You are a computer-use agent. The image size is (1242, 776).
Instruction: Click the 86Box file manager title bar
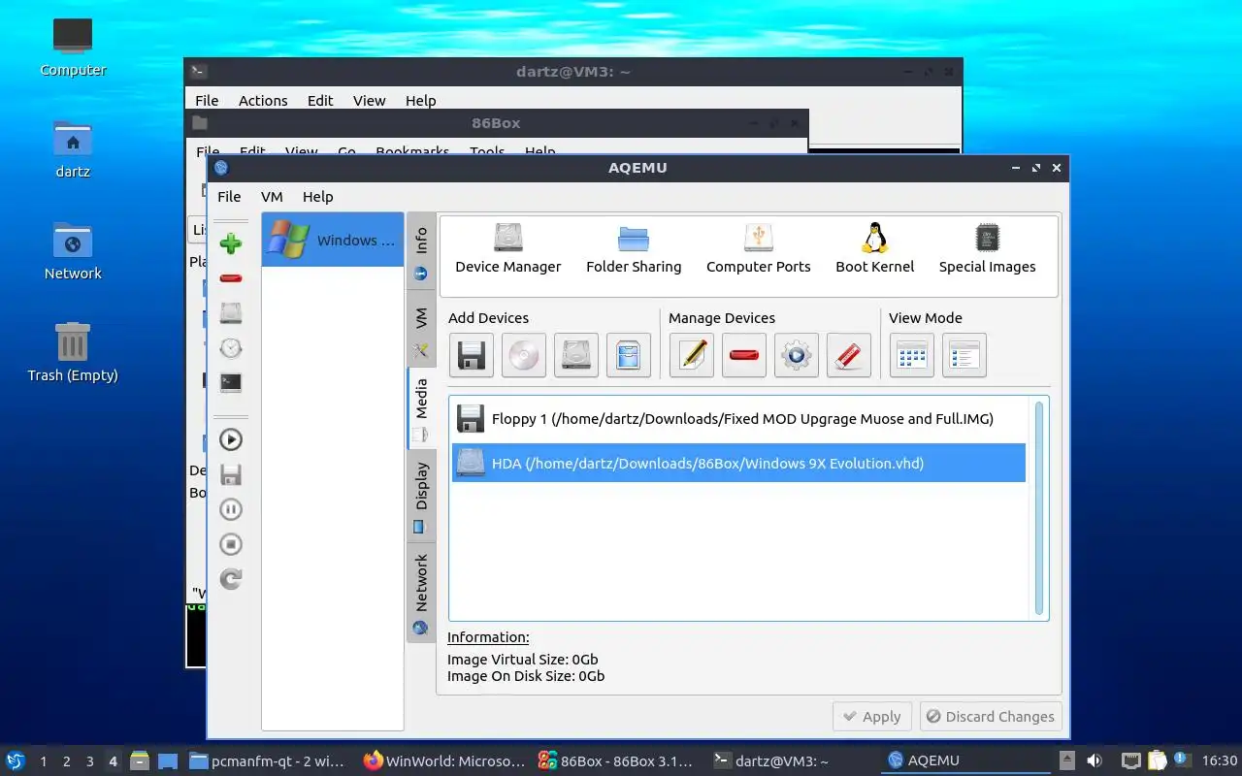point(496,123)
